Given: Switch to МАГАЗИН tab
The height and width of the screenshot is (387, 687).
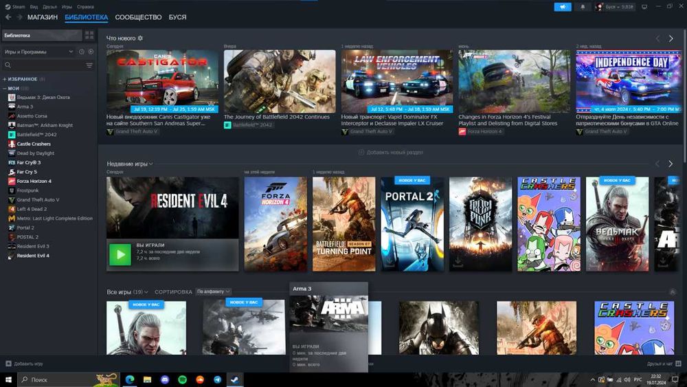Looking at the screenshot, I should pos(43,17).
